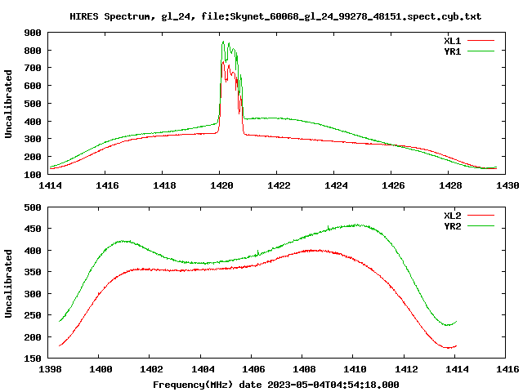Click the red XL2 legend line sample
Image resolution: width=523 pixels, height=392 pixels.
point(481,216)
